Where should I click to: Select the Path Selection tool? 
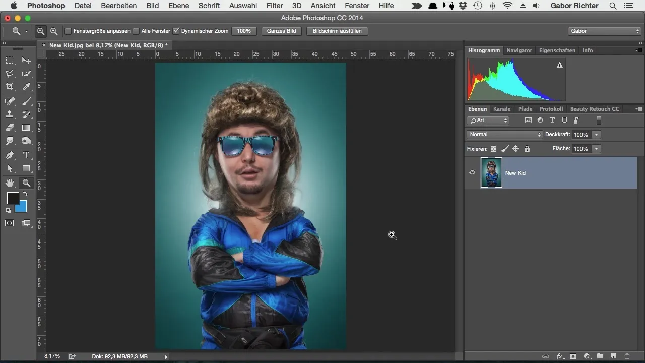[10, 168]
